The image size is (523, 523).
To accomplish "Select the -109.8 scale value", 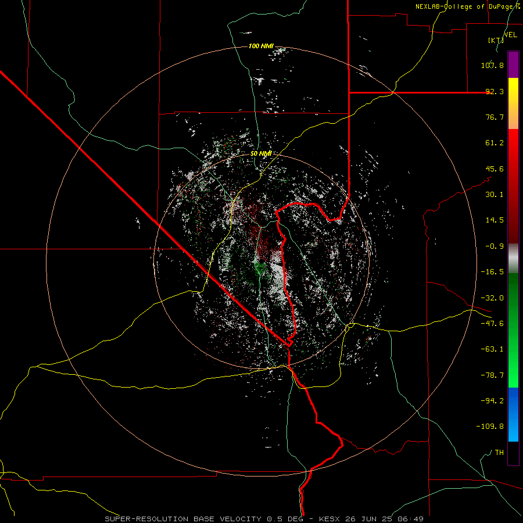I will click(490, 427).
